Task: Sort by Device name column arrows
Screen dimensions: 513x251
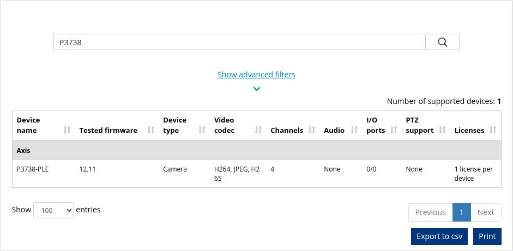Action: (x=67, y=130)
